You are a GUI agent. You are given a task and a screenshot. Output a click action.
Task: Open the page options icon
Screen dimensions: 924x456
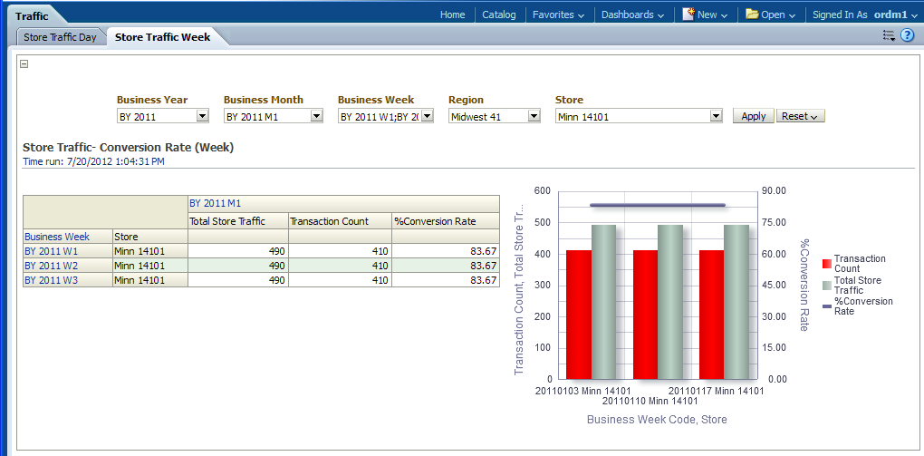(x=889, y=35)
